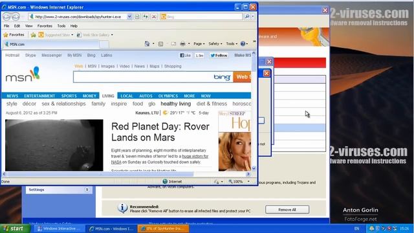Click the IE Forward navigation arrow
Image resolution: width=414 pixels, height=233 pixels.
16,17
